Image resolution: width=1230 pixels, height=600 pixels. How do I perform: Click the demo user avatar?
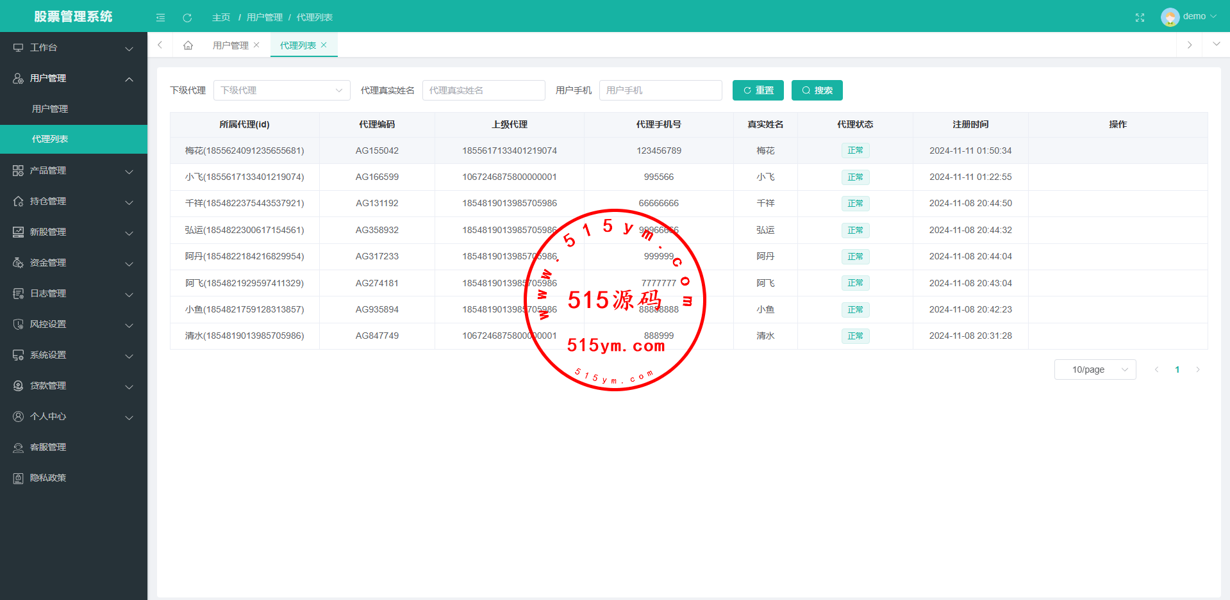coord(1170,17)
